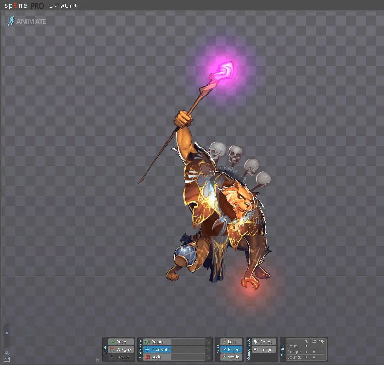Switch axes to Parent

(x=231, y=349)
